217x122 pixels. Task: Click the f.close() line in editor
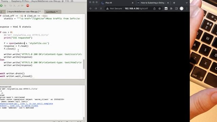tap(10, 49)
